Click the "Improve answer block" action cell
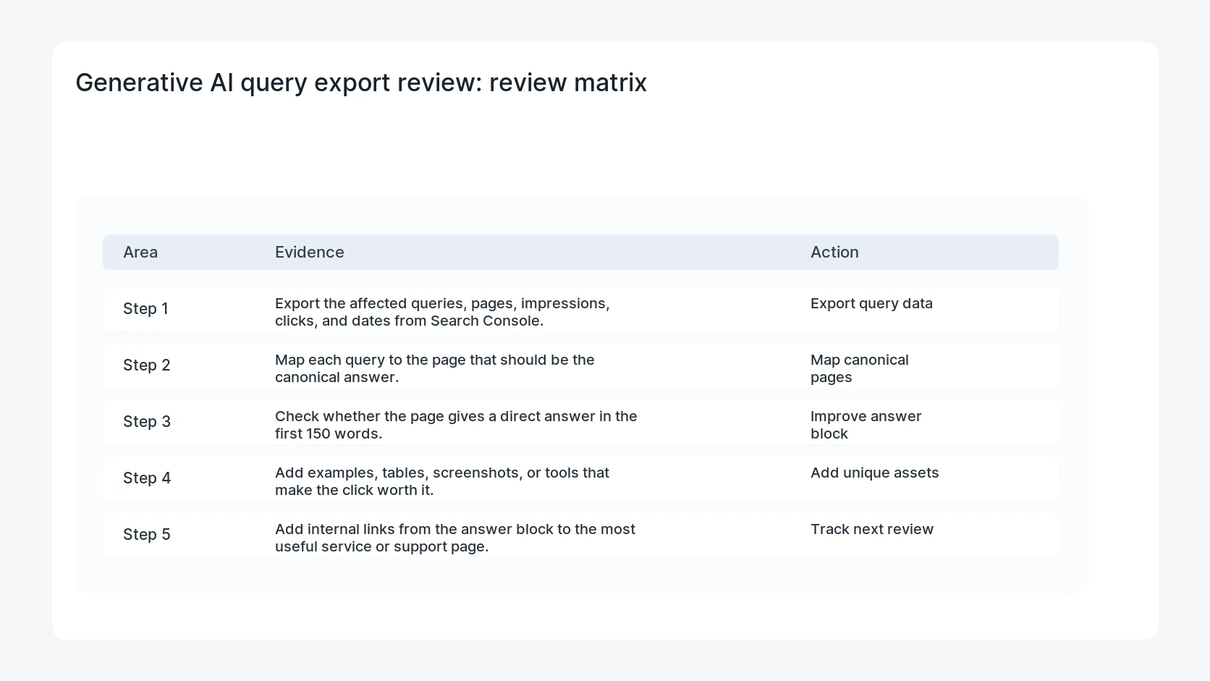The image size is (1210, 681). [x=866, y=425]
